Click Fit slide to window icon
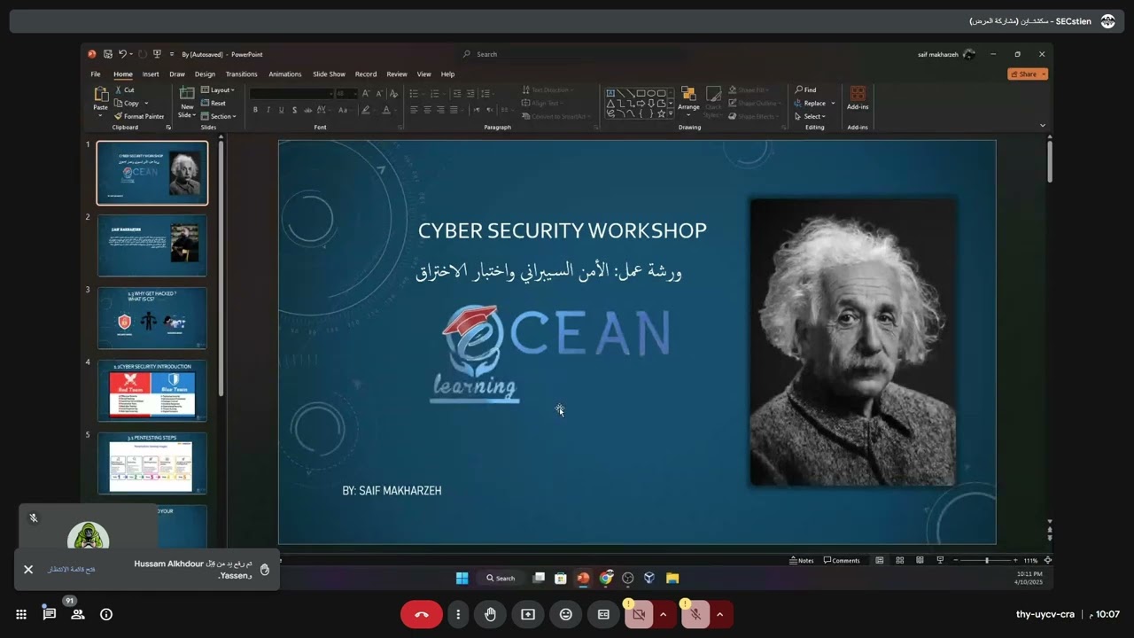The image size is (1134, 638). [x=1048, y=560]
